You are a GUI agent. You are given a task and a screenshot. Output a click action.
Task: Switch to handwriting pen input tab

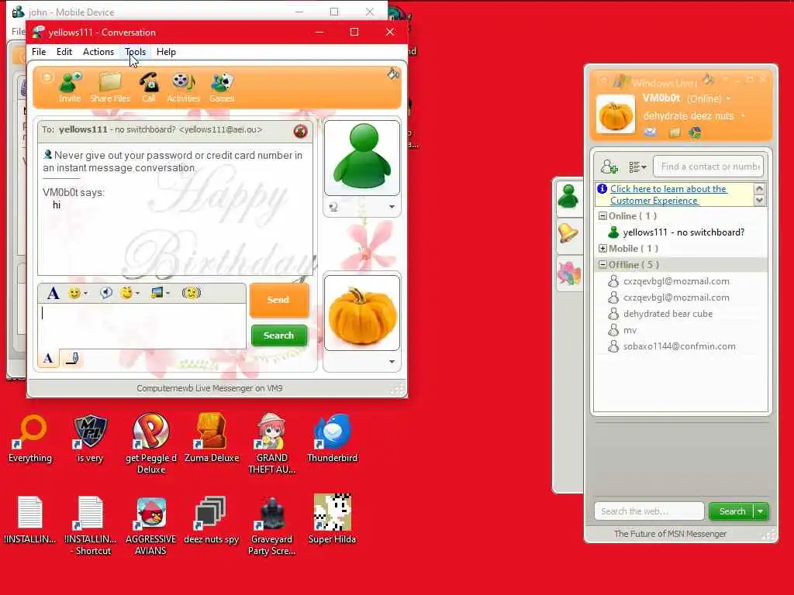click(72, 359)
